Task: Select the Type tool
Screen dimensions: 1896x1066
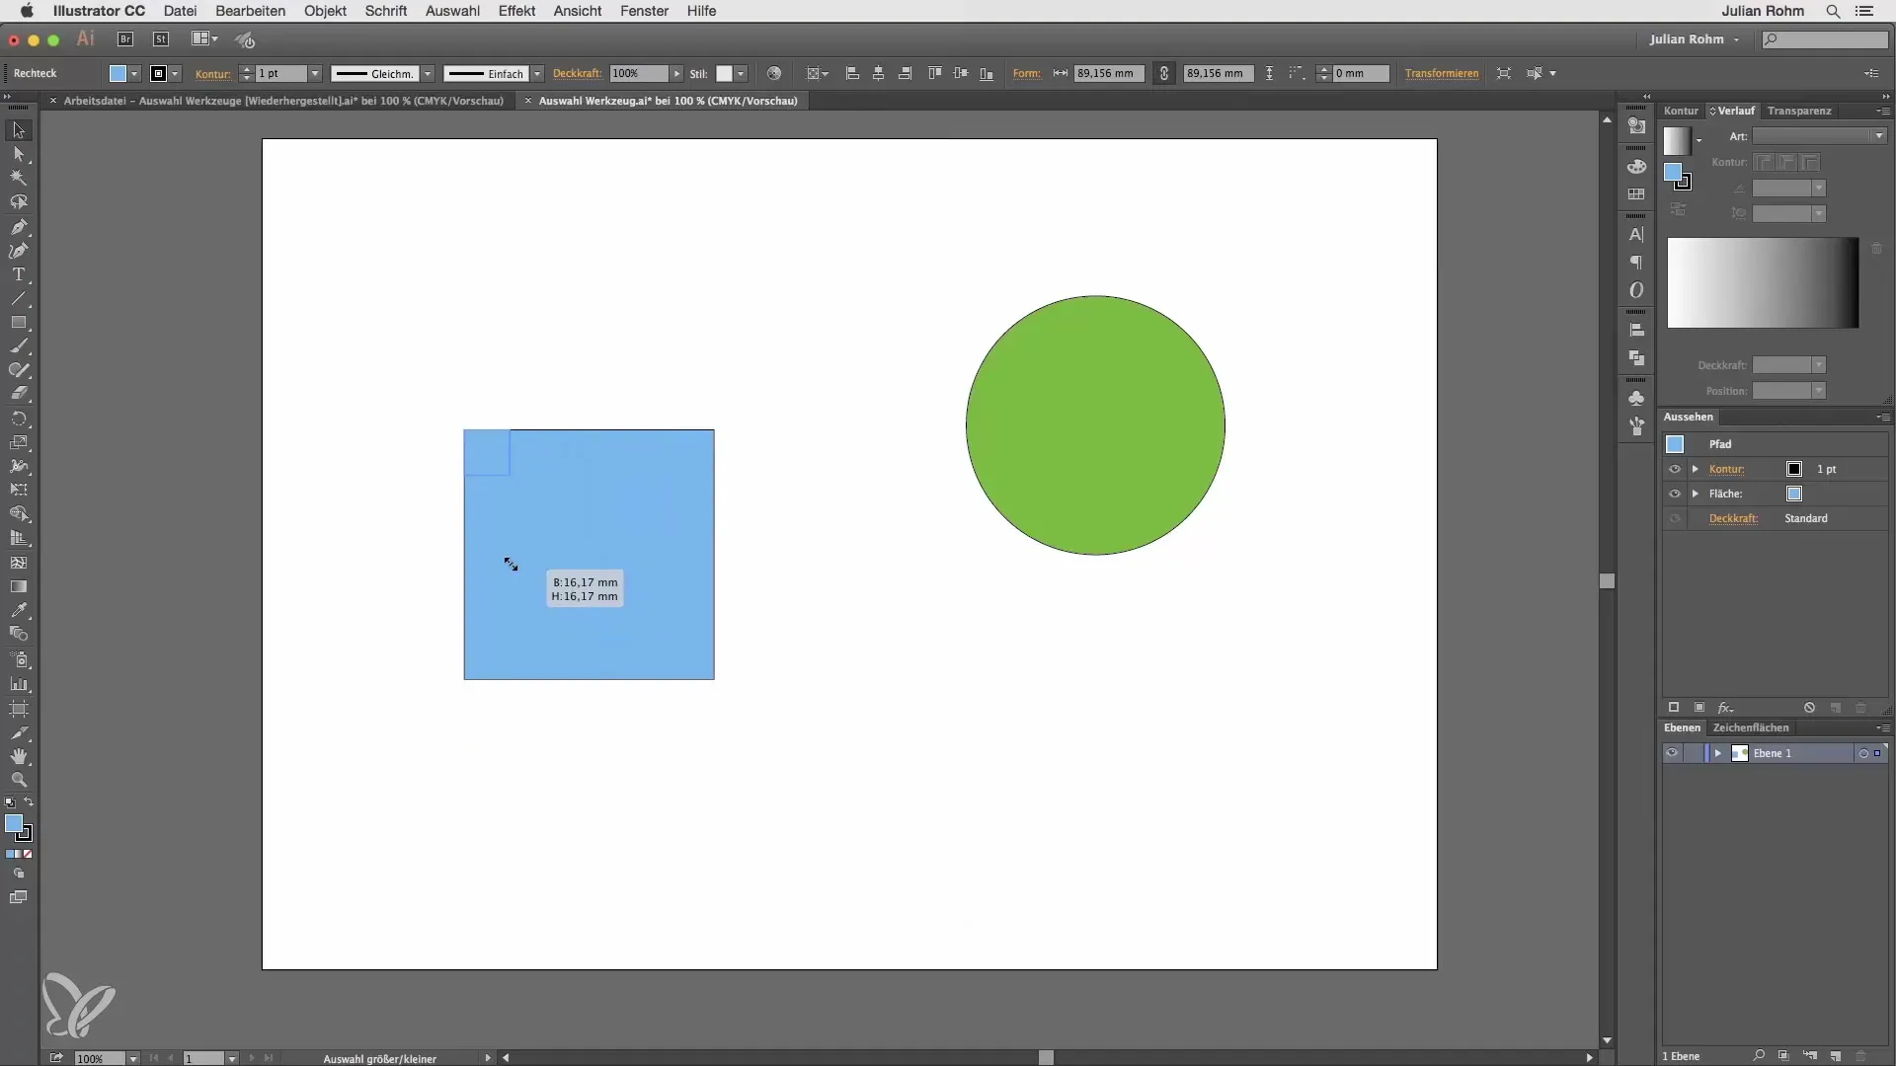Action: [x=19, y=275]
